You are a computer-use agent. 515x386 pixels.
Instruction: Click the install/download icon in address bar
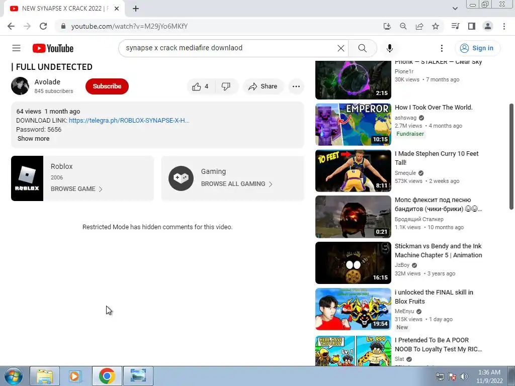(387, 26)
